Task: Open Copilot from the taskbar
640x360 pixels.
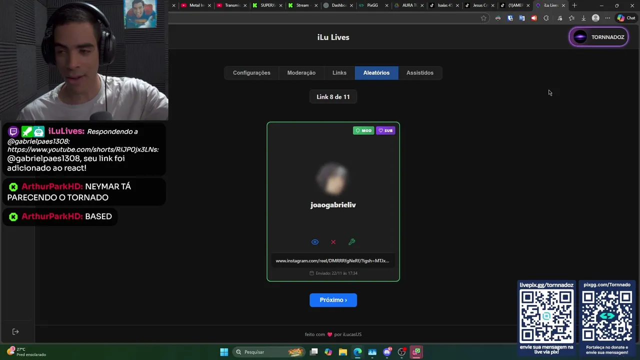Action: 328,352
